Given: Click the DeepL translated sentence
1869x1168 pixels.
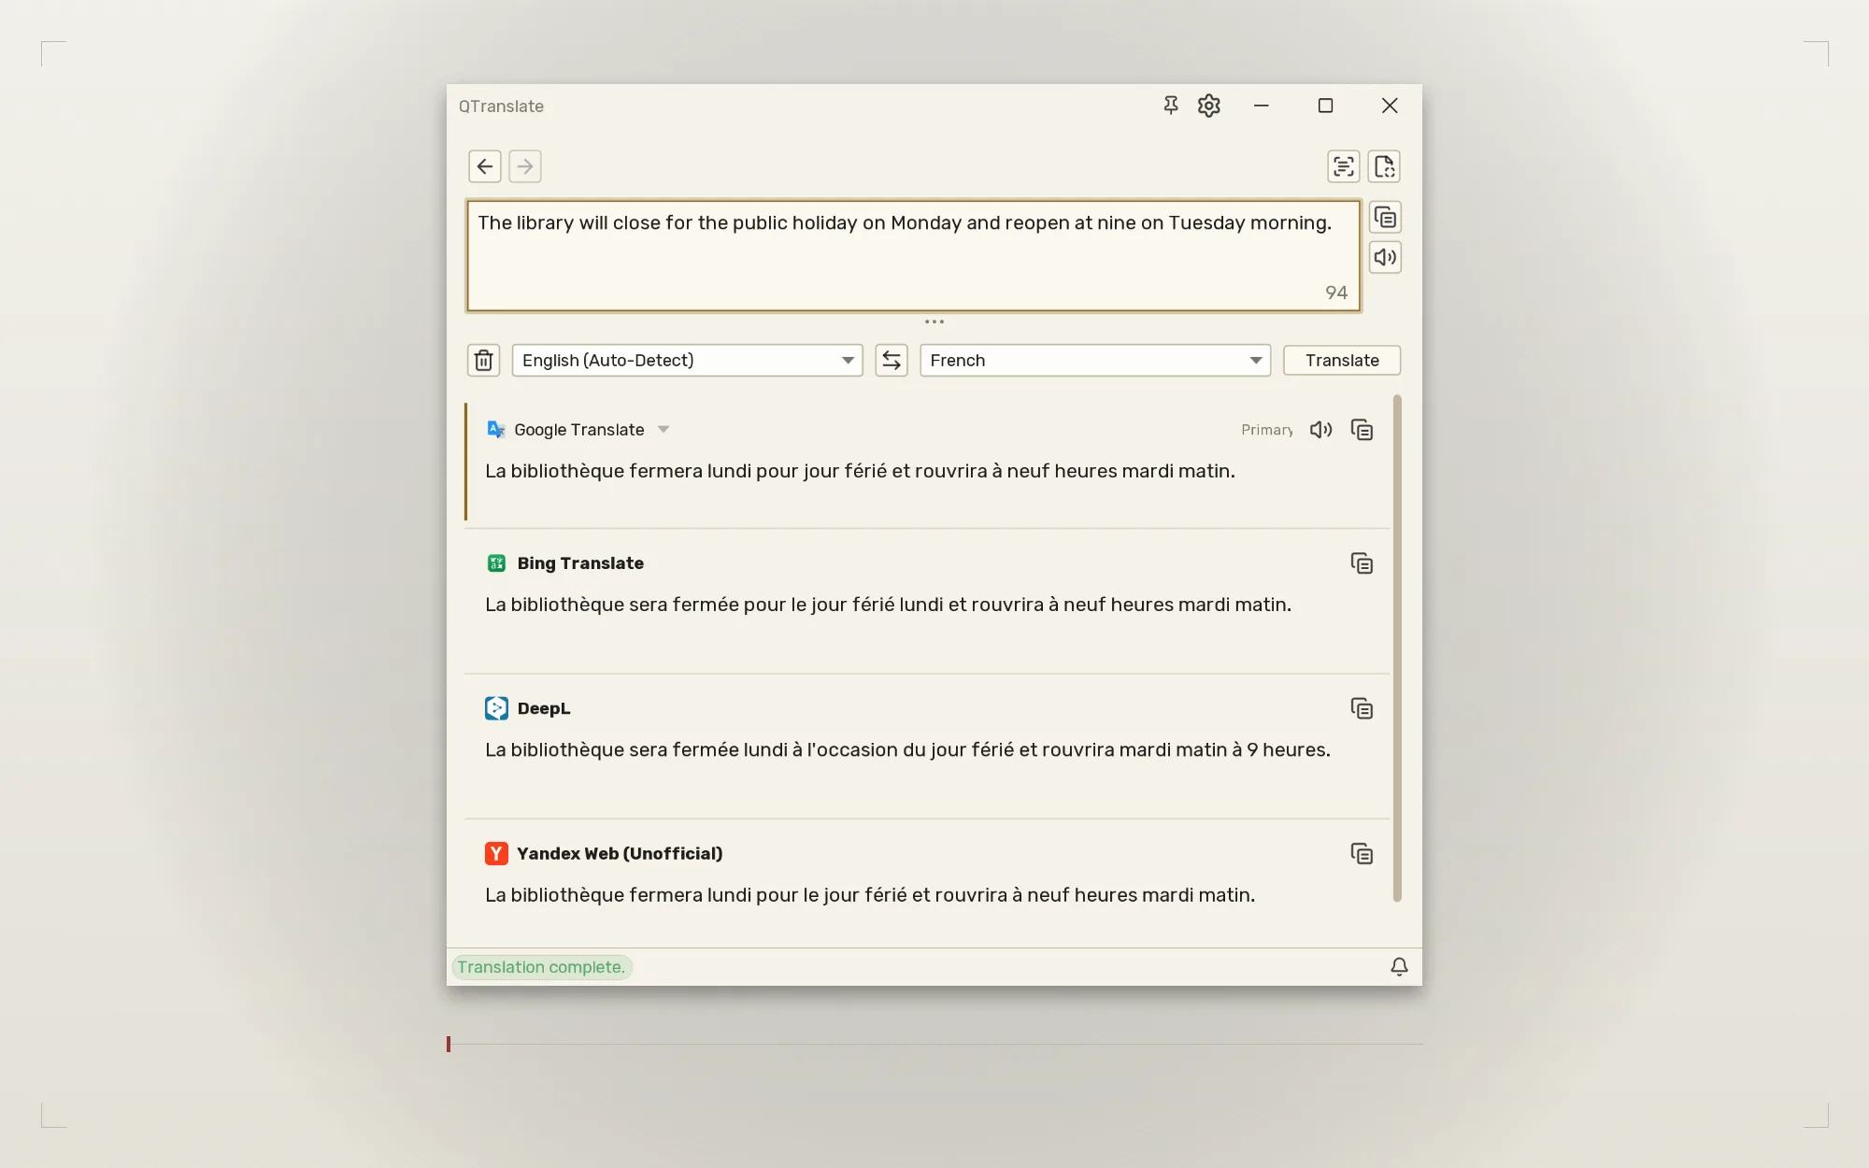Looking at the screenshot, I should tap(907, 749).
